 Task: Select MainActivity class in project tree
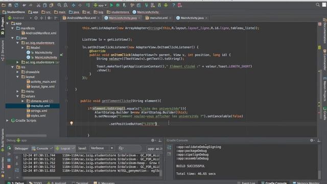[39, 53]
